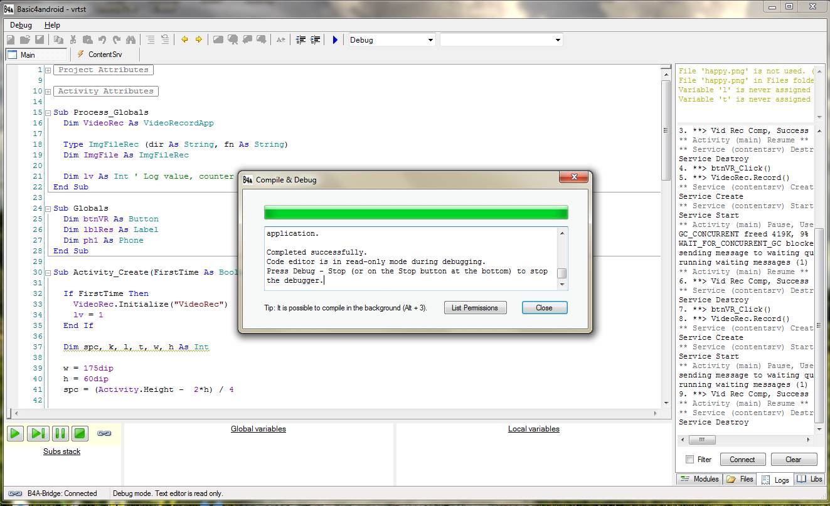Click the B4A logo in main title bar
The height and width of the screenshot is (506, 830).
[x=9, y=9]
